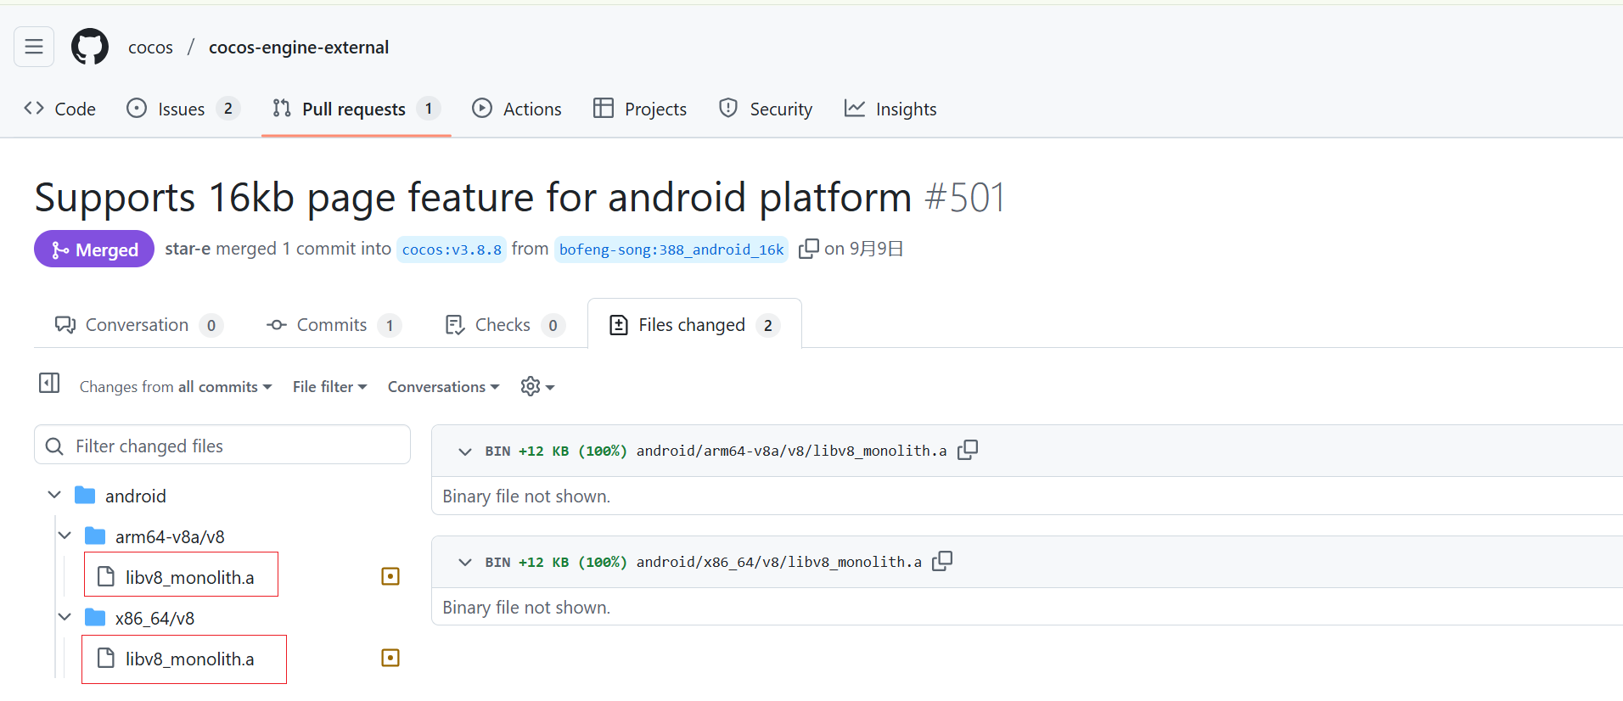
Task: Click the modified marker beside the arm64 libv8_monolith.a
Action: [x=390, y=577]
